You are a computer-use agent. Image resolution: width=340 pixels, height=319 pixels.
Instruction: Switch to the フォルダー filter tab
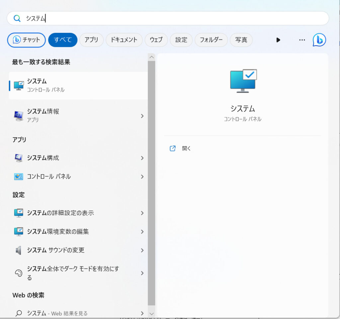(x=211, y=40)
